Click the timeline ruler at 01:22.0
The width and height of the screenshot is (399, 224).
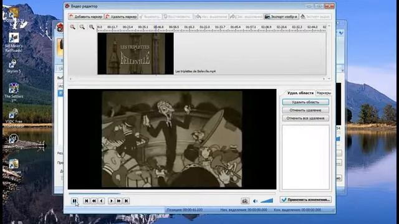tap(204, 27)
